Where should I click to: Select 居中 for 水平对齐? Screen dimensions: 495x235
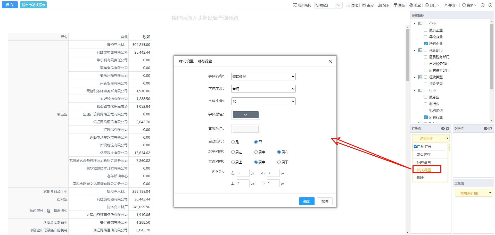[x=256, y=152]
